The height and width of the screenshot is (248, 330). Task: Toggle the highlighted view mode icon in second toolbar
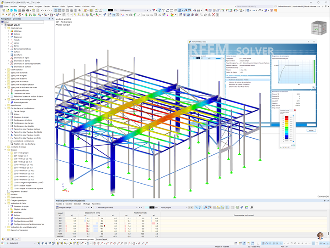188,15
